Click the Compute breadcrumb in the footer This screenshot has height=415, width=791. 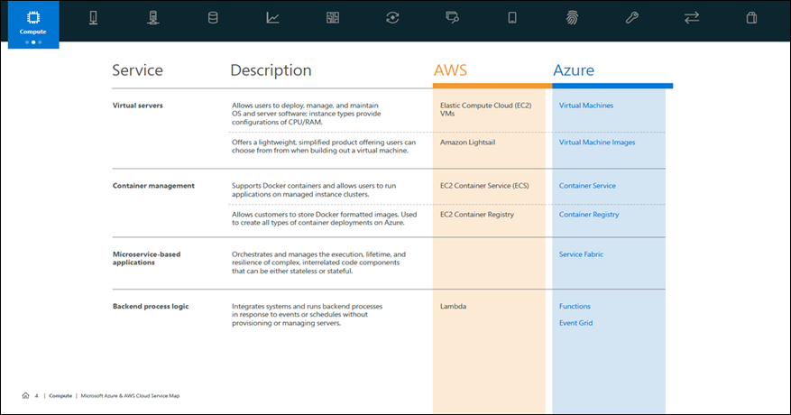click(x=60, y=395)
